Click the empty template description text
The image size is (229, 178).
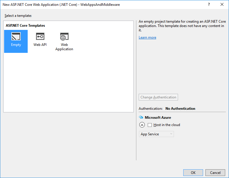pyautogui.click(x=181, y=26)
